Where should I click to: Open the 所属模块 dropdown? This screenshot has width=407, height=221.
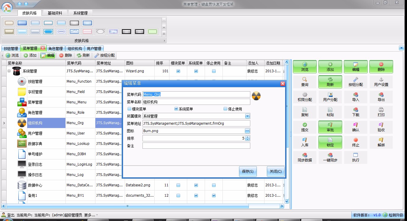[x=248, y=116]
